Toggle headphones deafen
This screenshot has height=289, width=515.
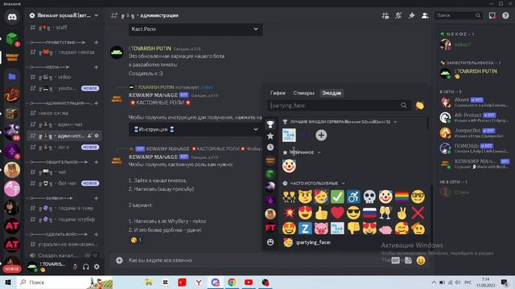tap(86, 267)
